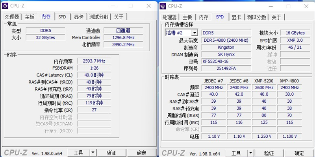
Task: Click the XMP 3.0 SPD extension field
Action: click(295, 40)
